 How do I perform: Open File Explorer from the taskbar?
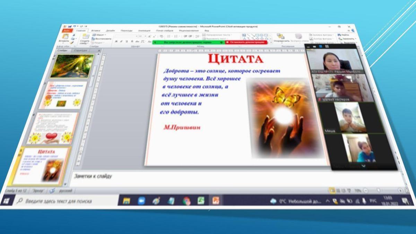(127, 201)
